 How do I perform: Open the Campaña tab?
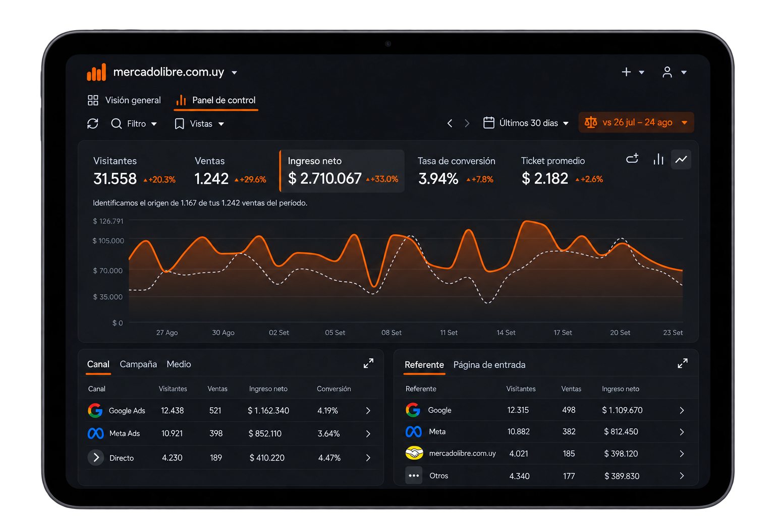pos(138,364)
